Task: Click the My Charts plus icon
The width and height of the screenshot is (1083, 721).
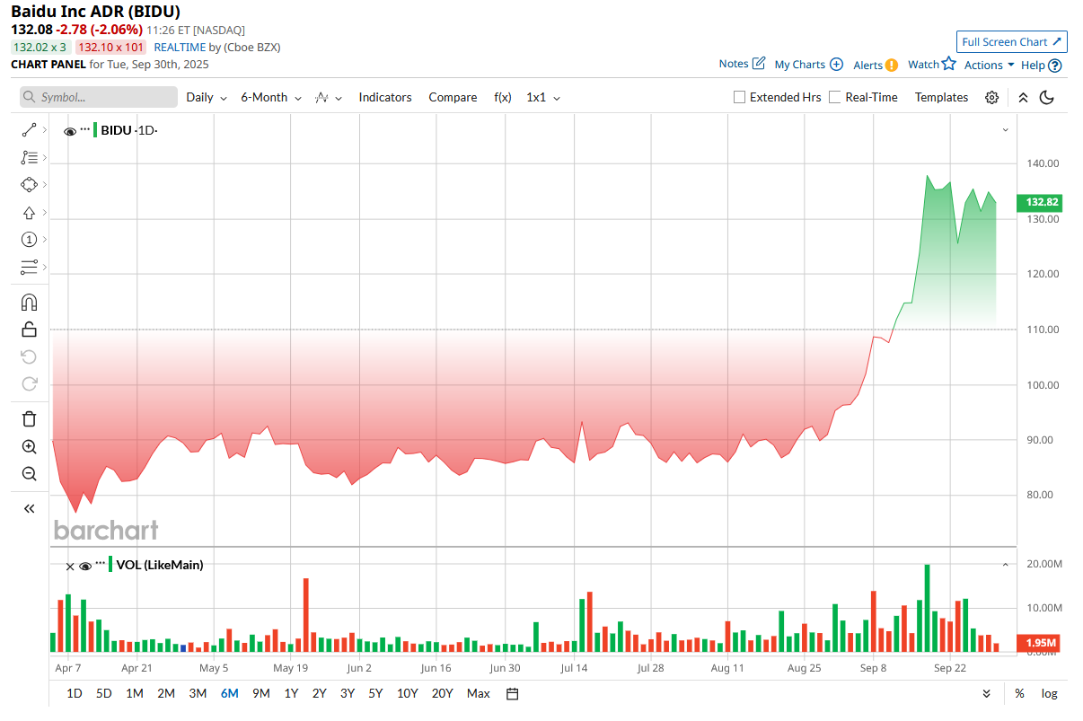Action: [836, 64]
